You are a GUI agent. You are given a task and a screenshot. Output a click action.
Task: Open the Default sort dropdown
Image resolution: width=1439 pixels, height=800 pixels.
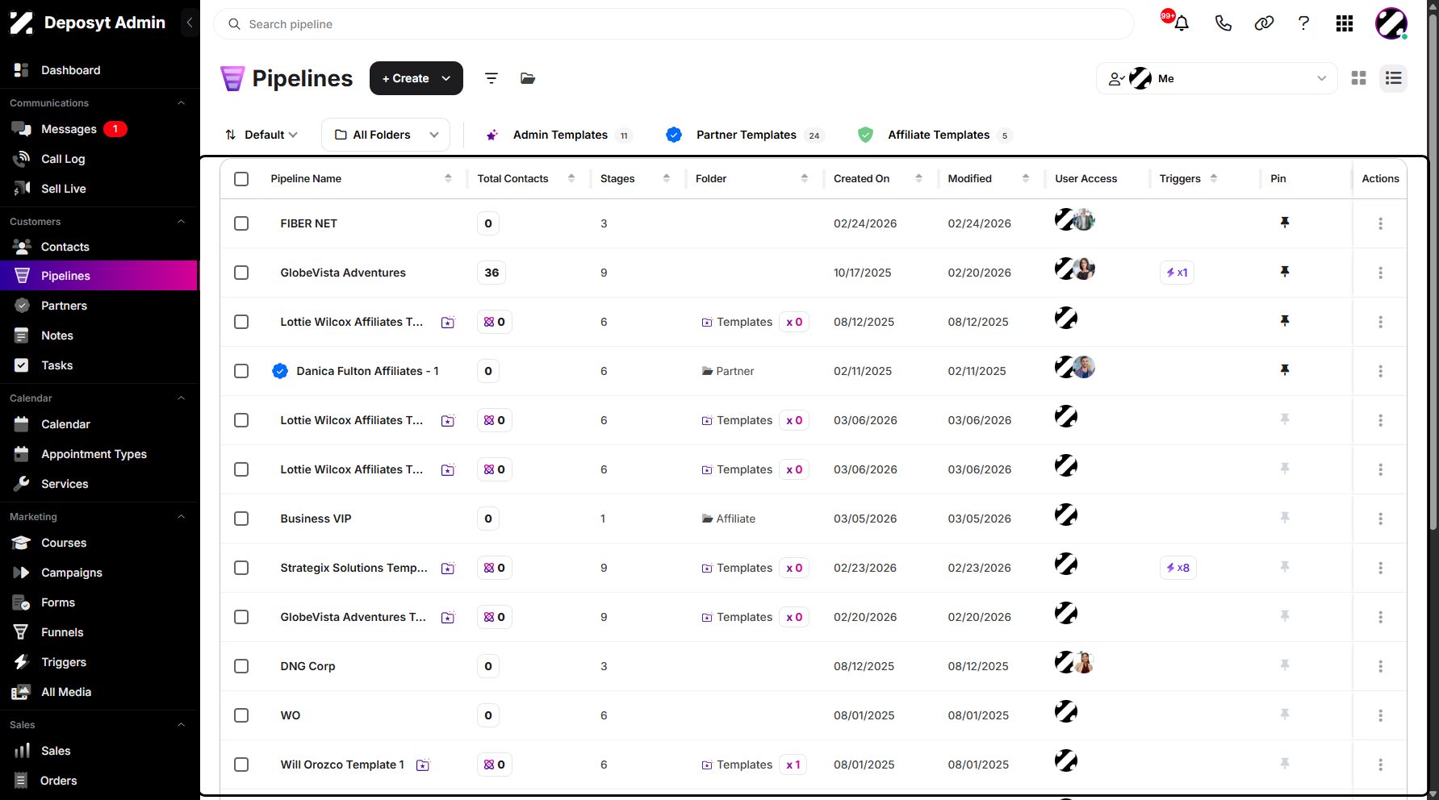point(261,135)
